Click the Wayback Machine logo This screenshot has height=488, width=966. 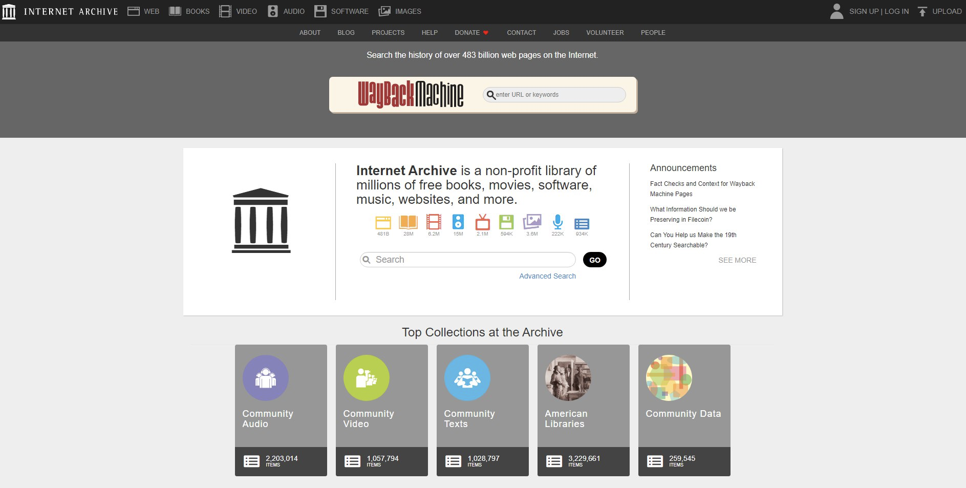click(x=411, y=94)
